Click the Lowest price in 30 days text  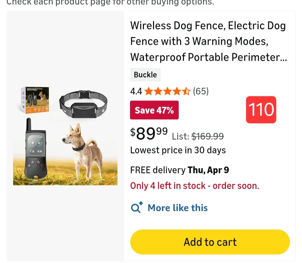(178, 150)
